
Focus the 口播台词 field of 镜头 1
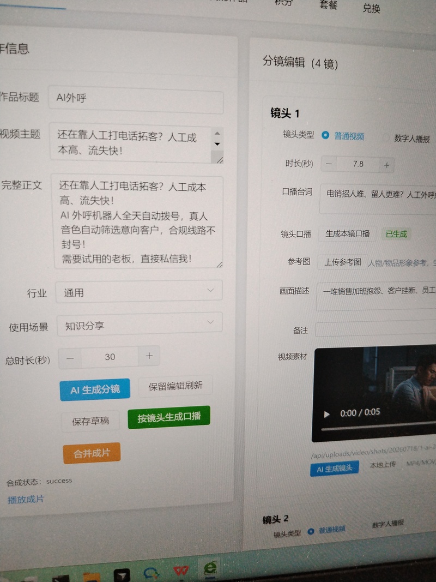tap(378, 199)
